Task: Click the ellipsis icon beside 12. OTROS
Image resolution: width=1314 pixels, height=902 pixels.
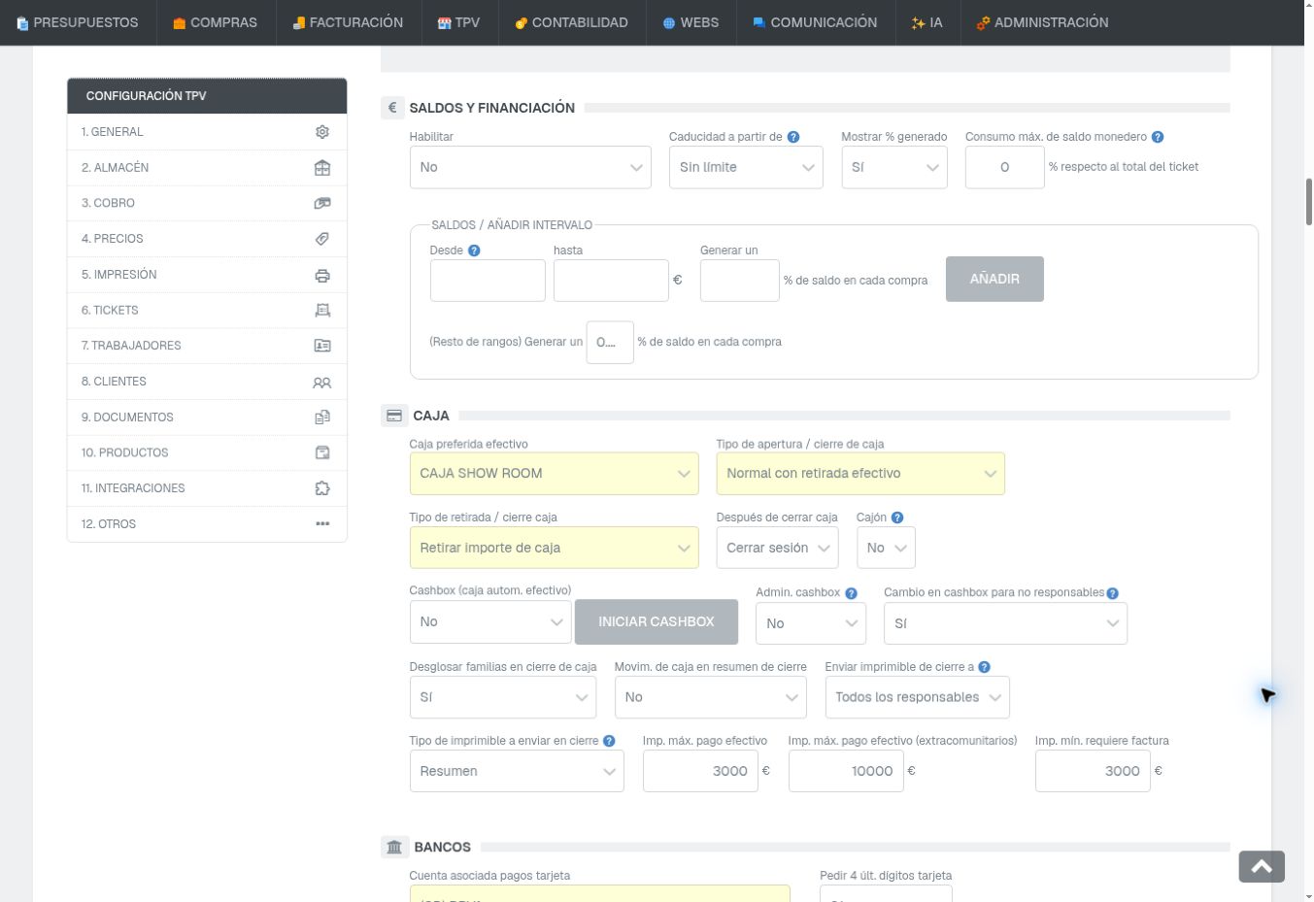Action: click(322, 524)
